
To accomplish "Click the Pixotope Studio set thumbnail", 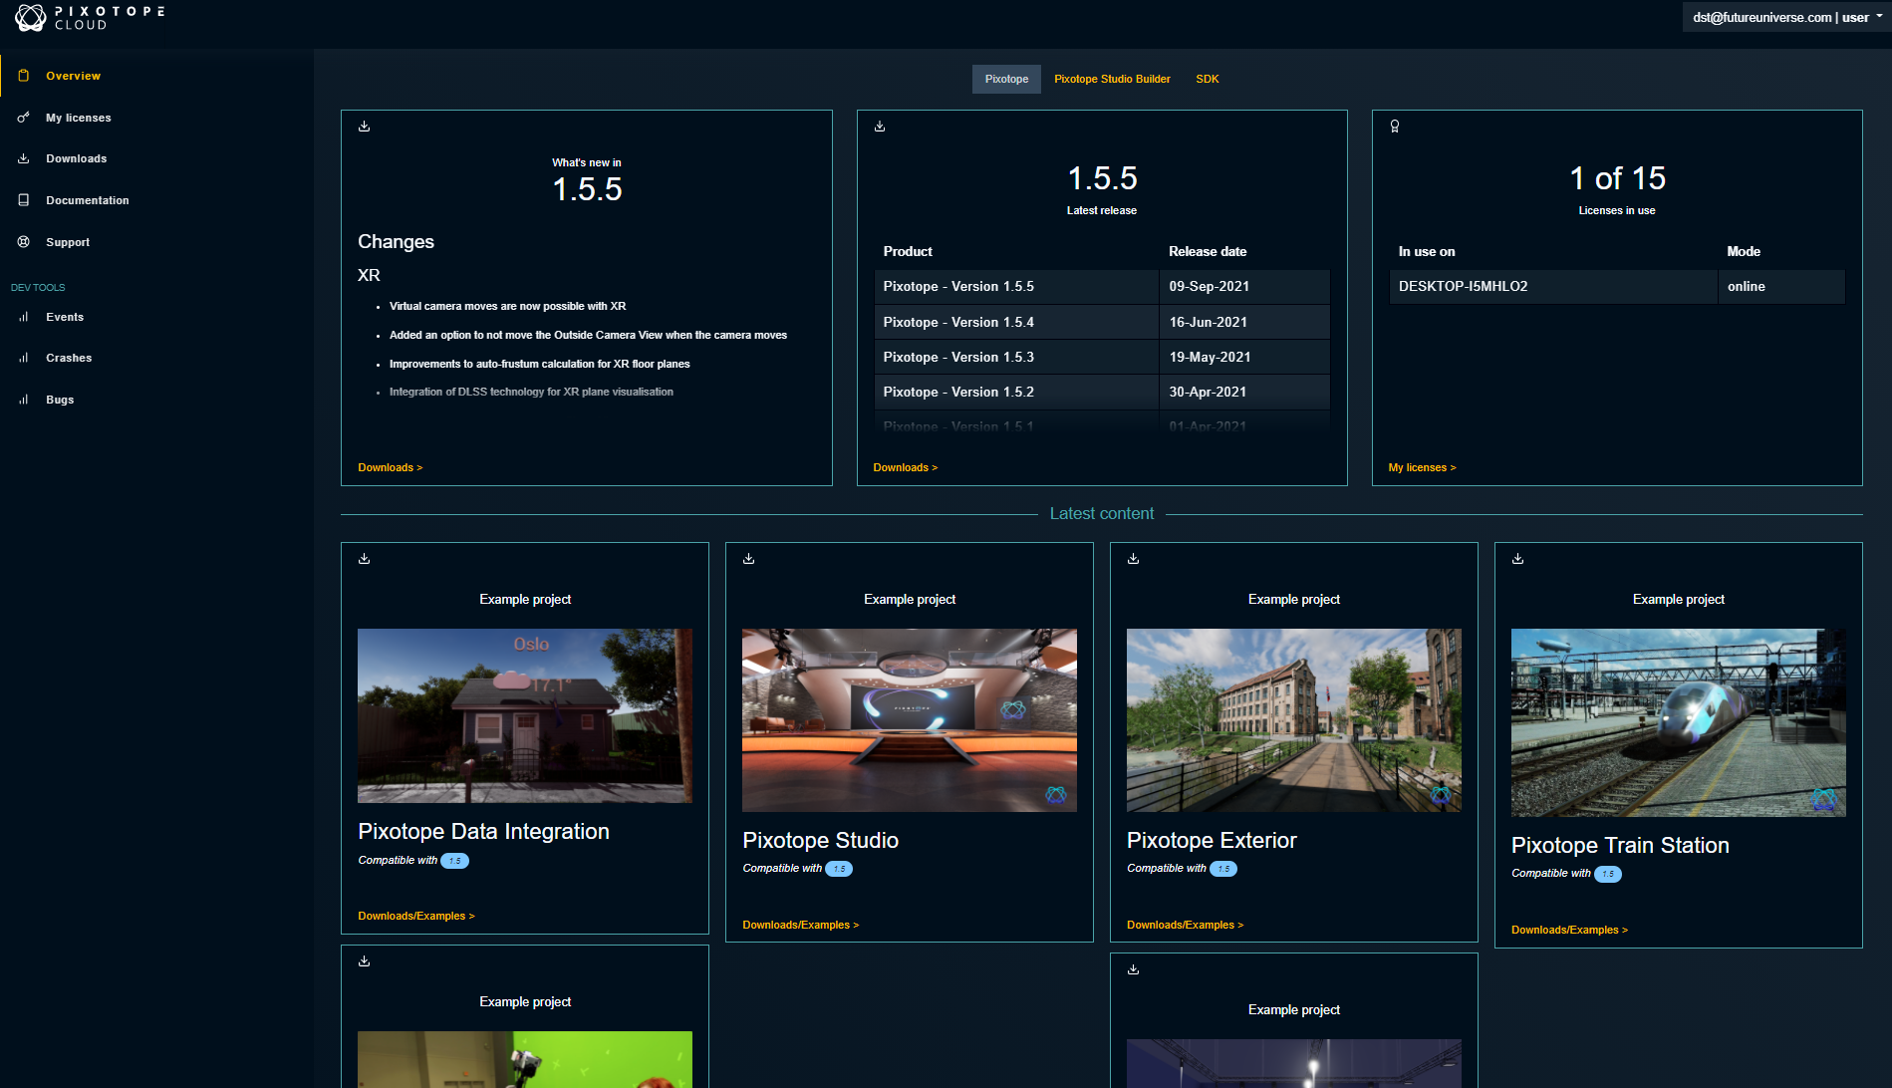I will click(910, 720).
